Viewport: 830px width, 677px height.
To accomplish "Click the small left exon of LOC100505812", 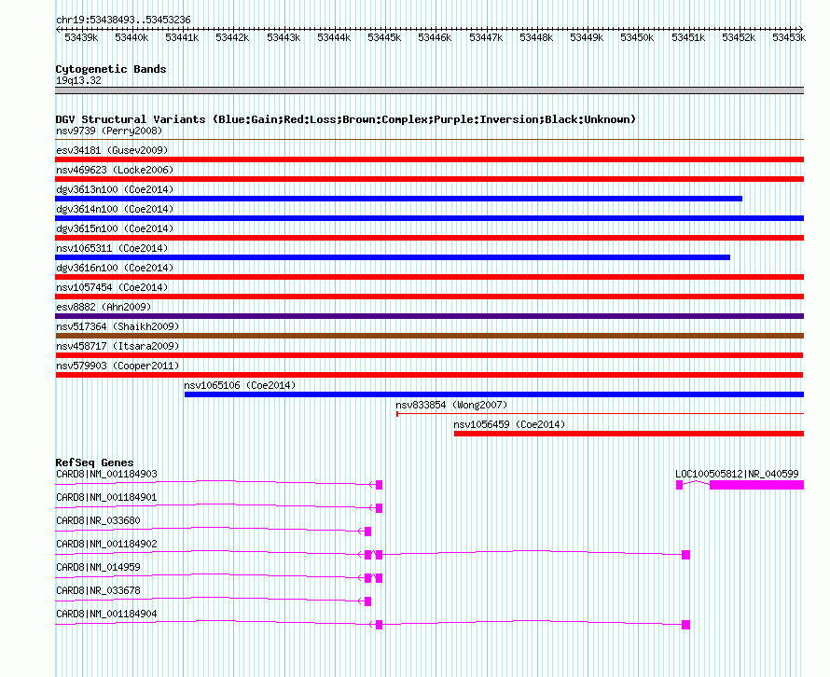I will tap(679, 485).
